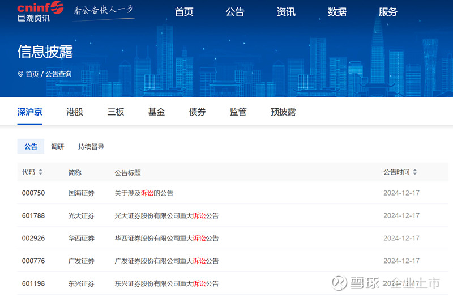This screenshot has height=297, width=453.
Task: Click stock code 601198
Action: pos(33,284)
